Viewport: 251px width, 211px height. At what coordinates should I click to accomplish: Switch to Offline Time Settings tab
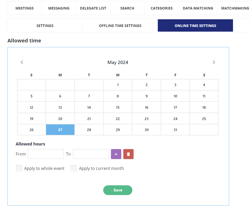tap(120, 26)
